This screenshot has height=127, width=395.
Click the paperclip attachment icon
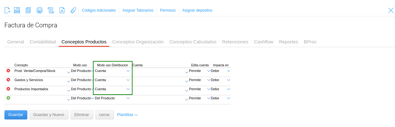point(73,10)
